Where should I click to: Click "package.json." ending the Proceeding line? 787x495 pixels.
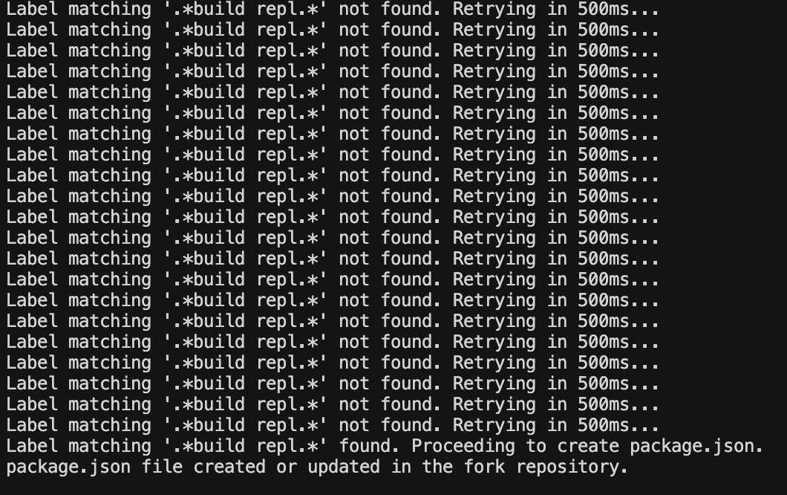[696, 447]
